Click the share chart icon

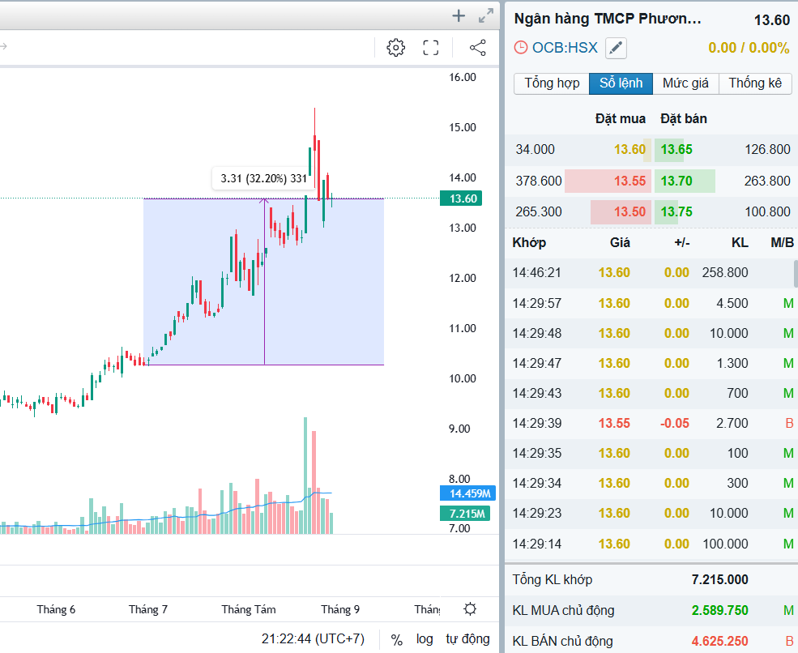coord(478,48)
